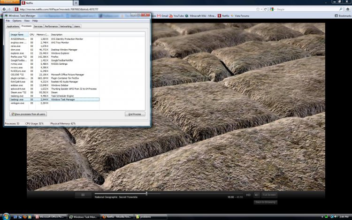This screenshot has height=220, width=352.
Task: Select the dwm.exe process row
Action: (54, 50)
